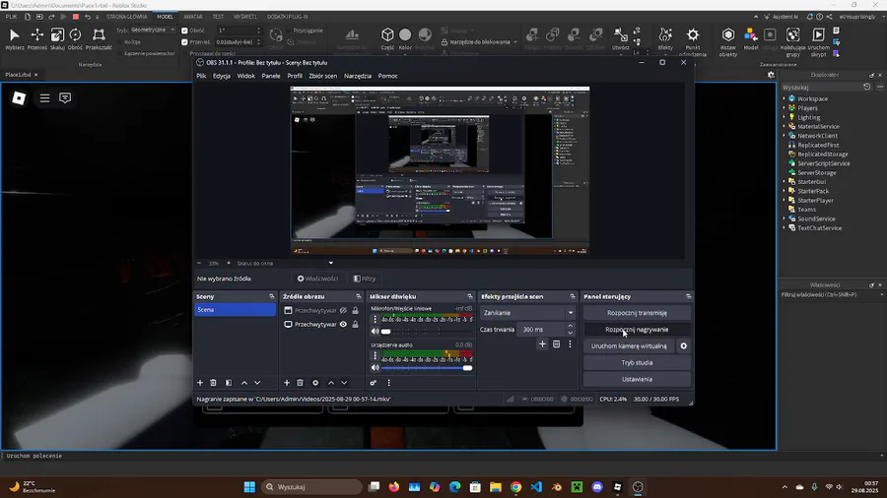Switch to the STRONA GŁÓWNA ribbon tab
Viewport: 887px width, 498px height.
tap(127, 17)
